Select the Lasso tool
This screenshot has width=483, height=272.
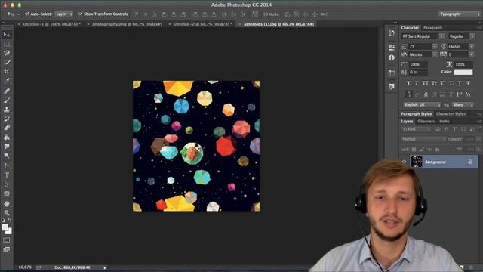[7, 53]
